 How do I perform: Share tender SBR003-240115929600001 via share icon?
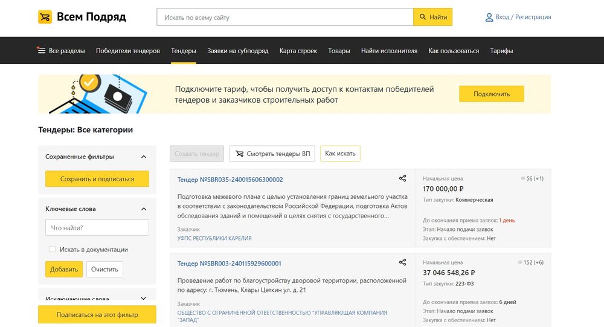(403, 262)
